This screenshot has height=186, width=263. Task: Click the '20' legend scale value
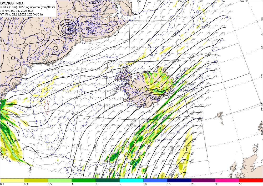193,184
